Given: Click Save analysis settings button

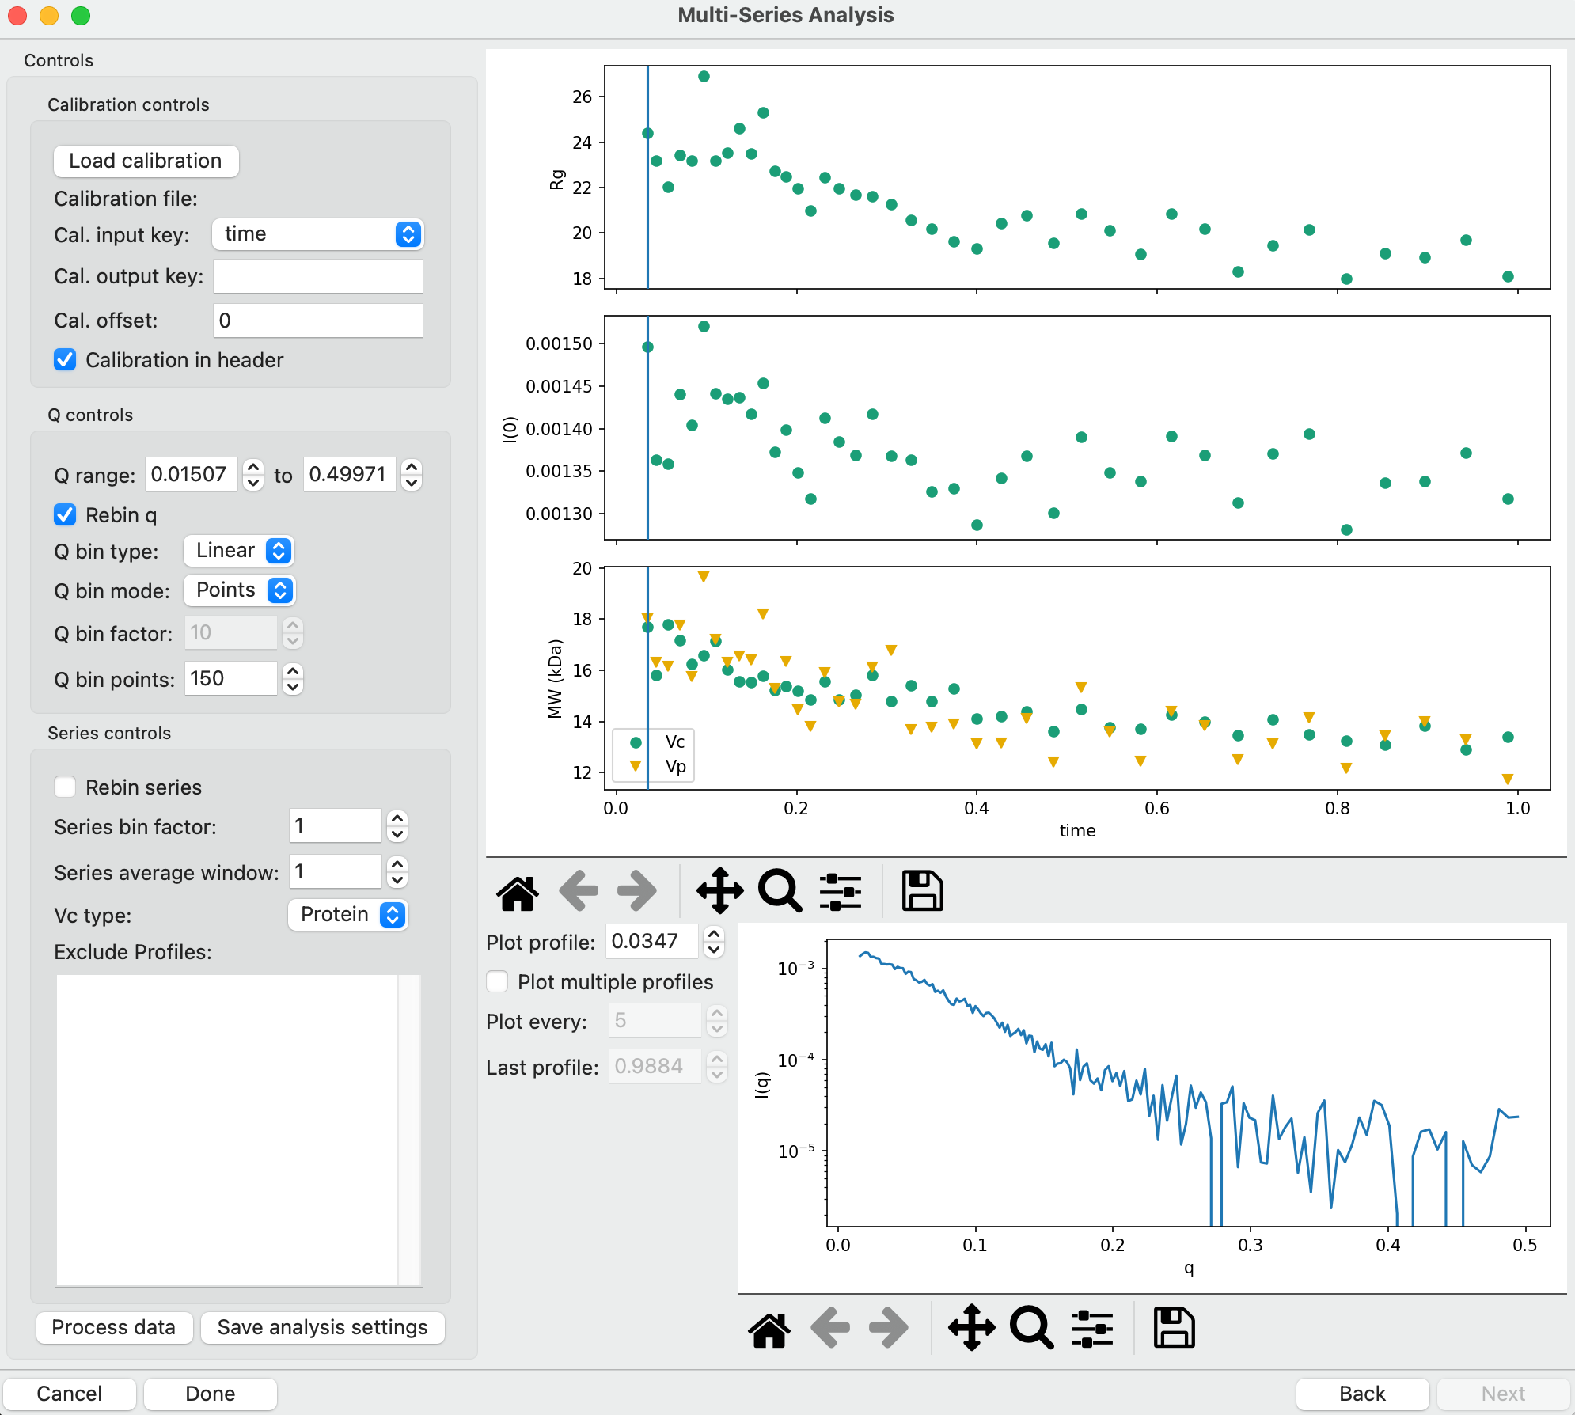Looking at the screenshot, I should pyautogui.click(x=323, y=1327).
